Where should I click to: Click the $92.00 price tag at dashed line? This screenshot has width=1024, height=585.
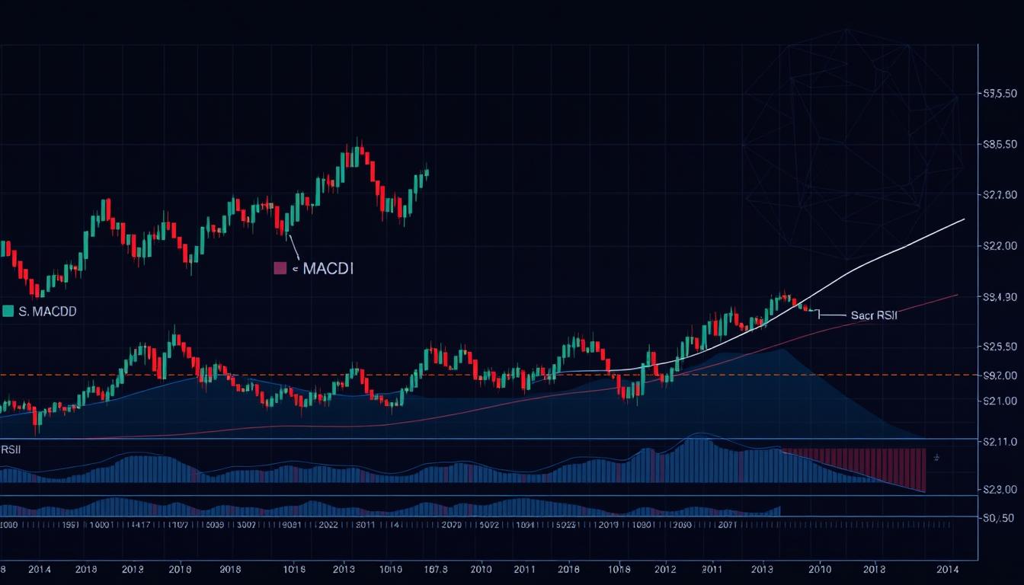pyautogui.click(x=1000, y=376)
